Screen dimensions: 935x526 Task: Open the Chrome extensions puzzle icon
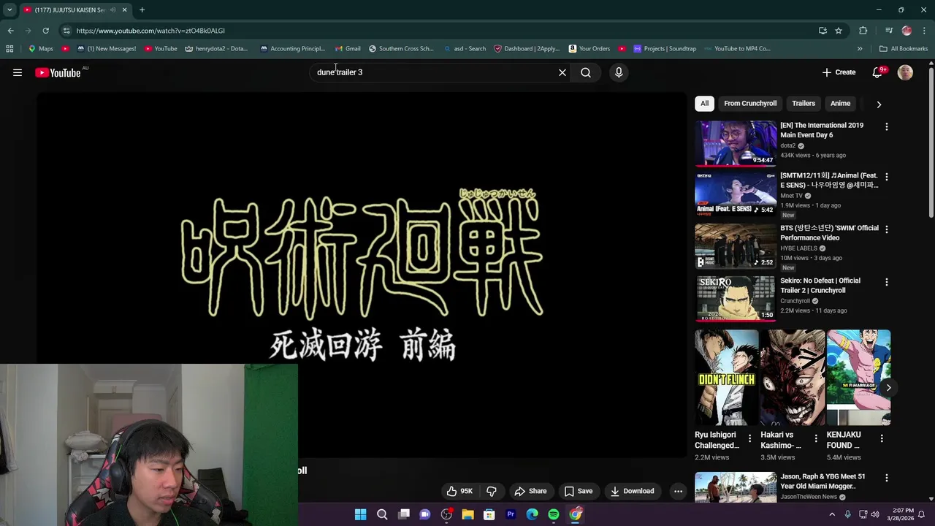pyautogui.click(x=863, y=31)
